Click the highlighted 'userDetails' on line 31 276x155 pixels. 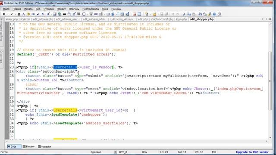65,110
